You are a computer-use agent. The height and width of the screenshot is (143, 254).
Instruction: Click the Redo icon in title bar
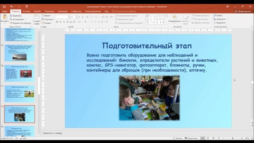pyautogui.click(x=19, y=6)
